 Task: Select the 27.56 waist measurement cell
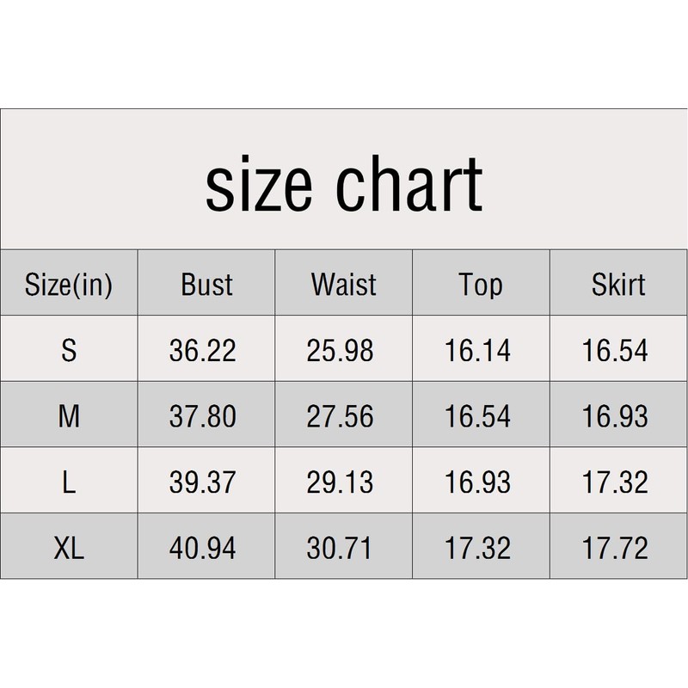[341, 416]
